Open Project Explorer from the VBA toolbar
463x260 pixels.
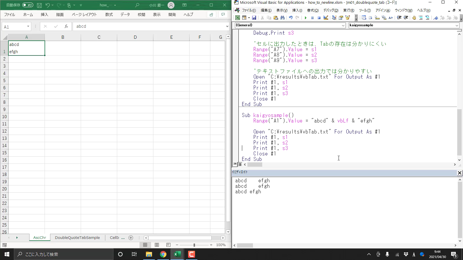click(x=334, y=18)
